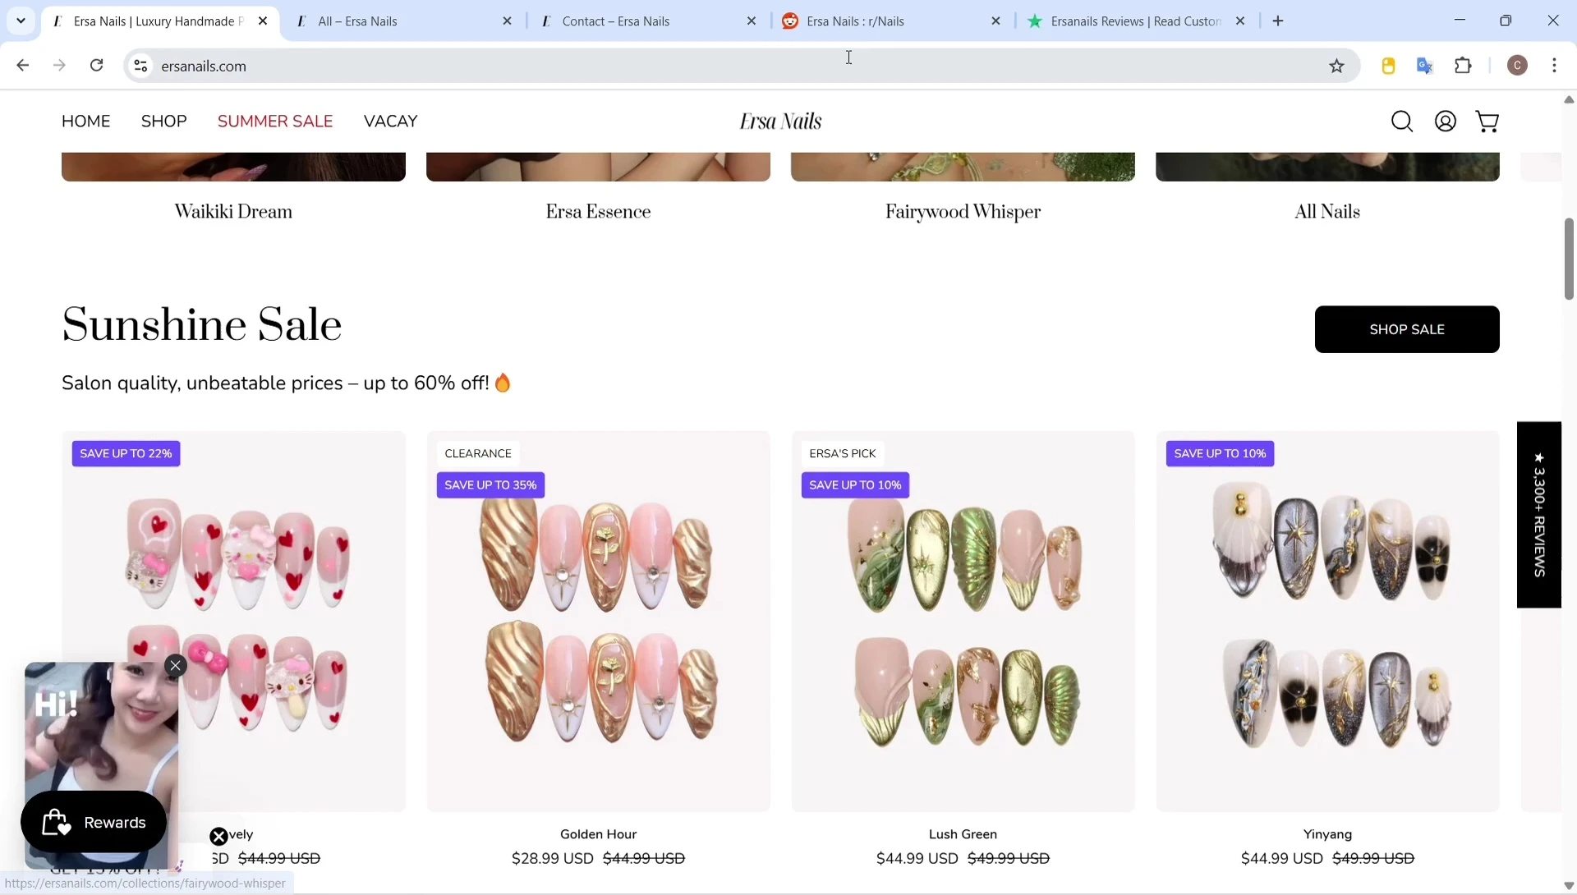
Task: Open the Extensions puzzle icon
Action: tap(1464, 66)
